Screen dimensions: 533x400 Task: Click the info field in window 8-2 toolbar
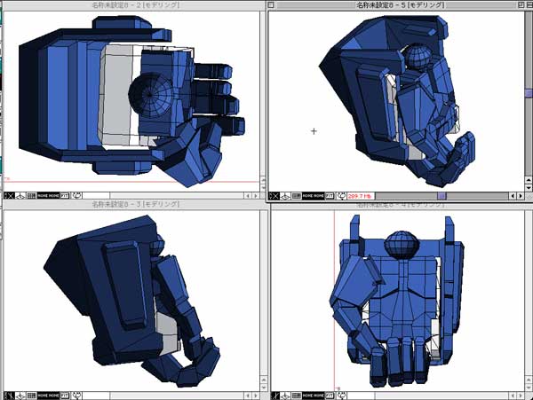coord(97,196)
